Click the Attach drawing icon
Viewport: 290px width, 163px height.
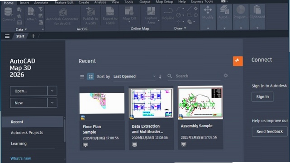click(x=31, y=12)
